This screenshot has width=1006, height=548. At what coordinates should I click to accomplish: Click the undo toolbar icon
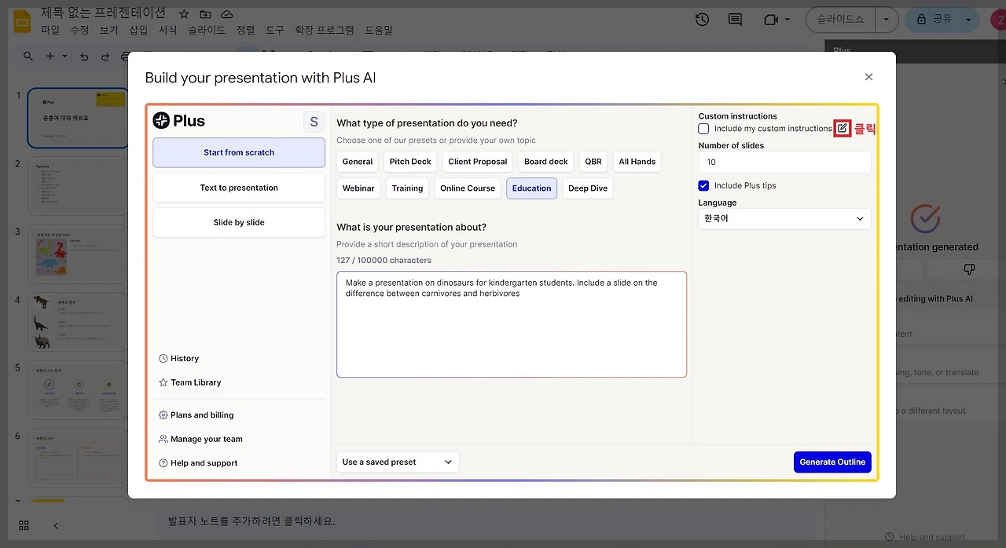click(84, 57)
